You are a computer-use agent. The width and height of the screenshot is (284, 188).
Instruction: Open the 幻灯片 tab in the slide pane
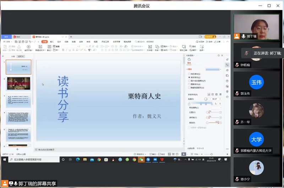coord(21,57)
